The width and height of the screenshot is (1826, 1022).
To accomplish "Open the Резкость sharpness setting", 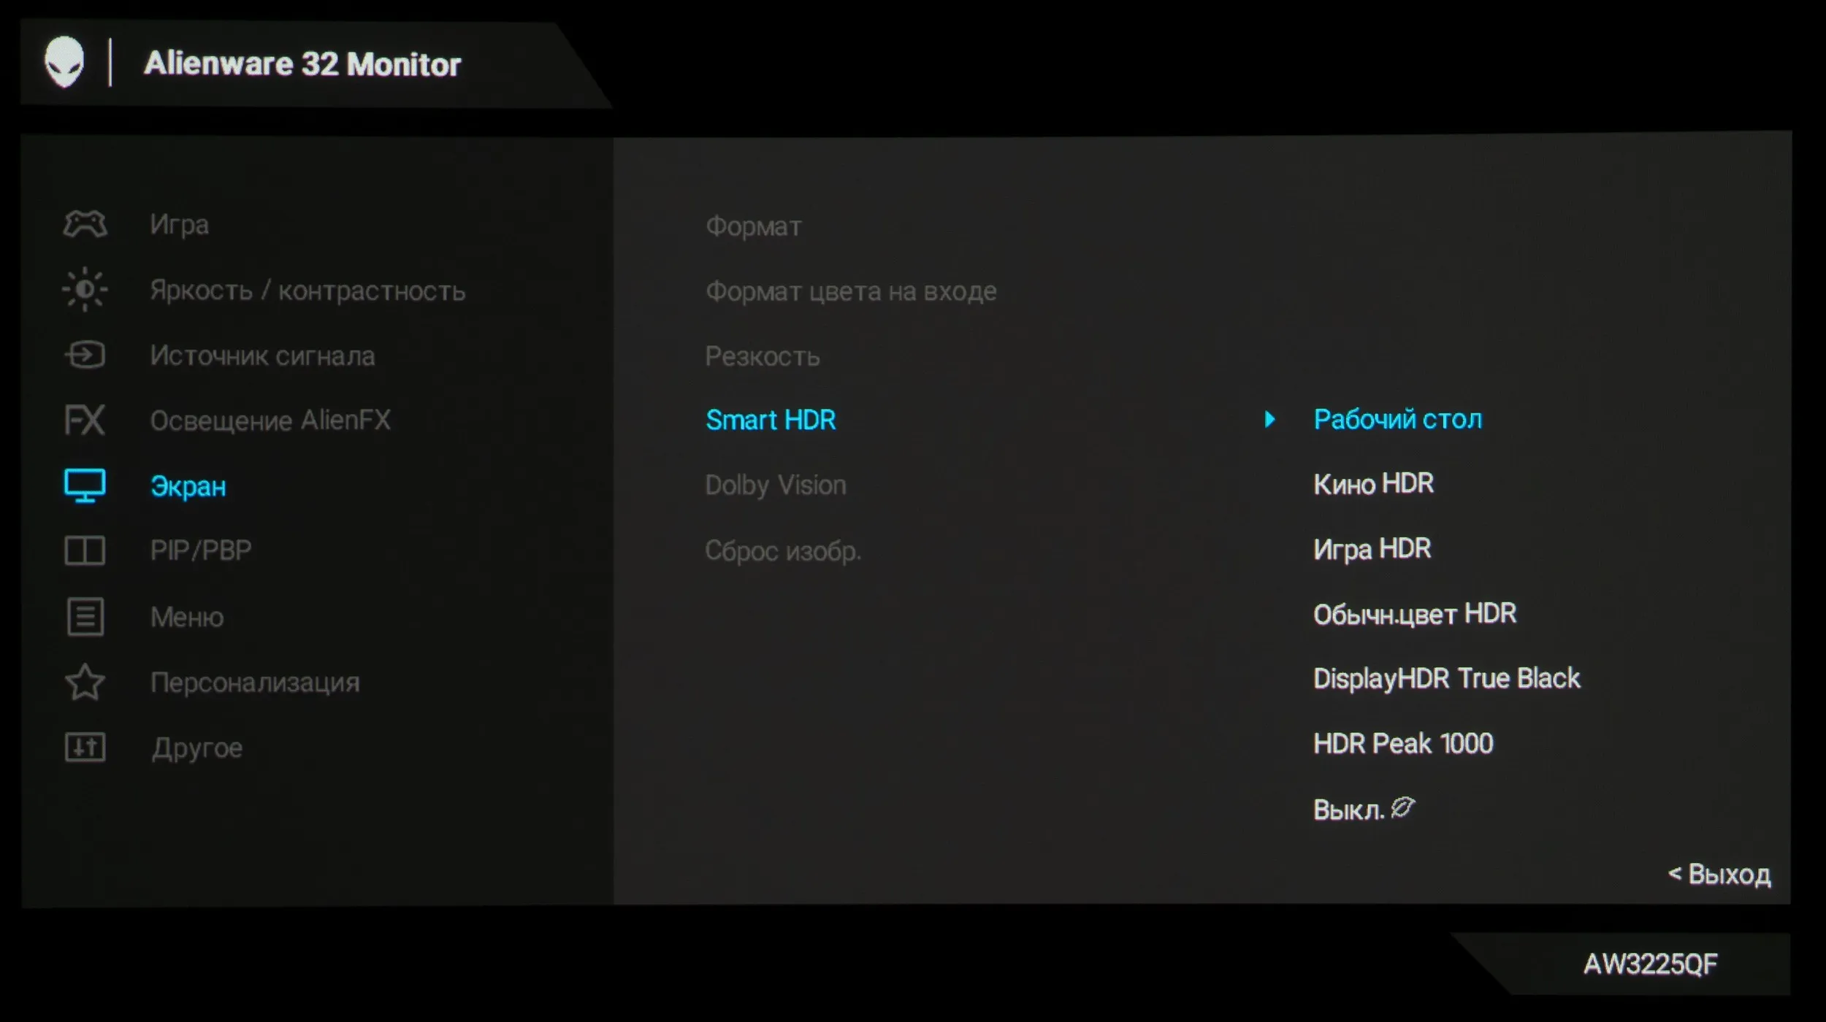I will pos(762,356).
